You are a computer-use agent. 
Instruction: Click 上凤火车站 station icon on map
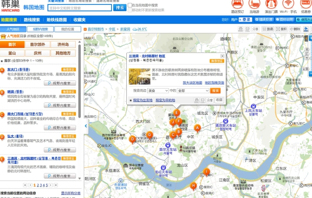click(253, 106)
